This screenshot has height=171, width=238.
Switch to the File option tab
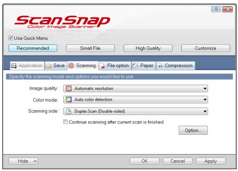[115, 66]
